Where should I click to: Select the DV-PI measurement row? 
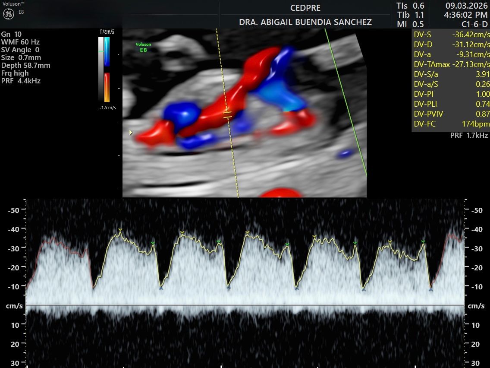coord(451,94)
